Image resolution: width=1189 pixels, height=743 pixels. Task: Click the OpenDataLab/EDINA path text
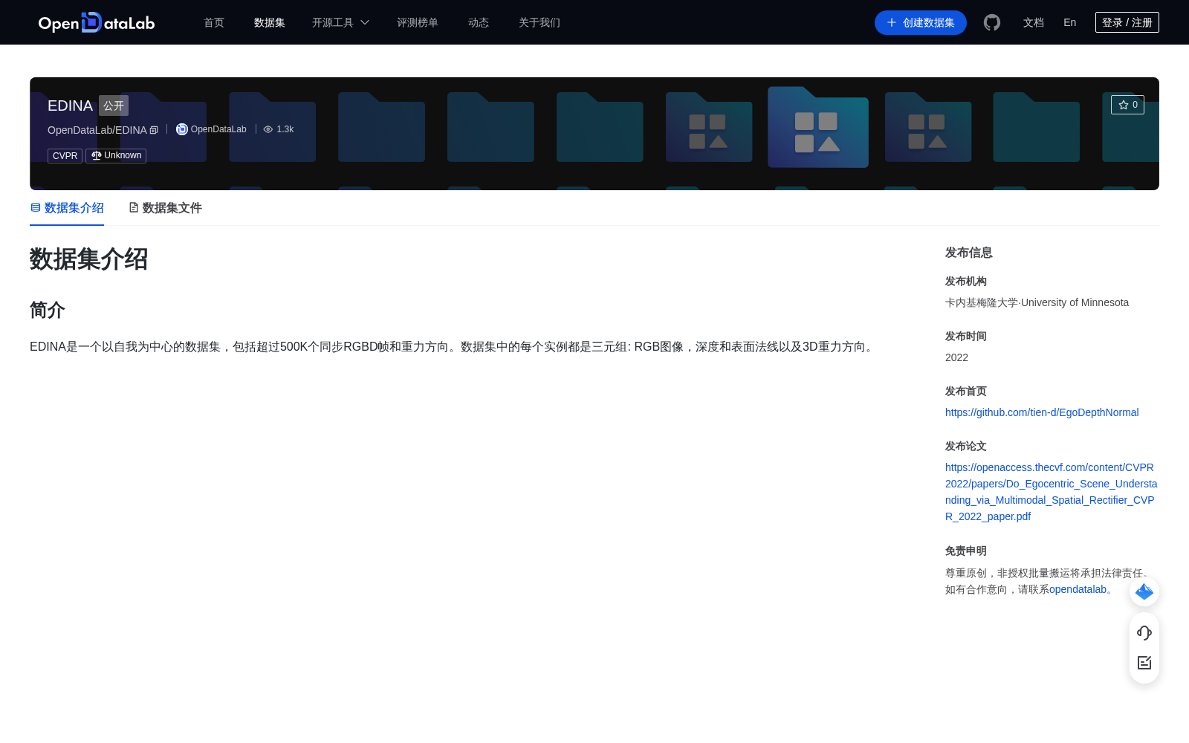tap(97, 130)
